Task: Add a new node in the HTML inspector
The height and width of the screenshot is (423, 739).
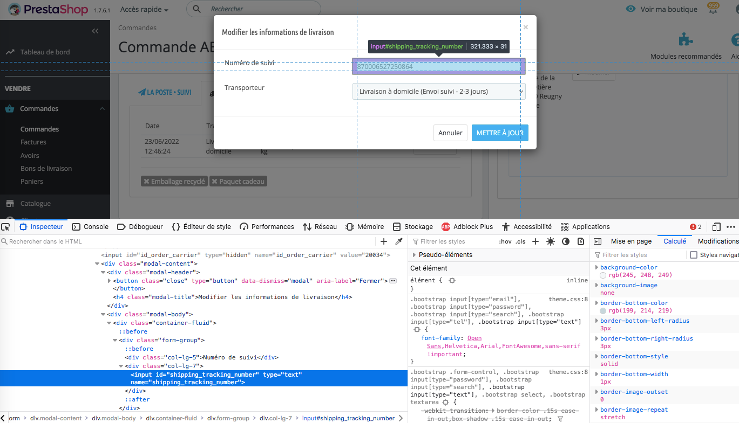Action: click(384, 241)
